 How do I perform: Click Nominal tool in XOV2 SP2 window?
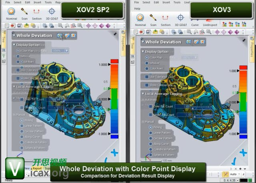tap(12, 14)
